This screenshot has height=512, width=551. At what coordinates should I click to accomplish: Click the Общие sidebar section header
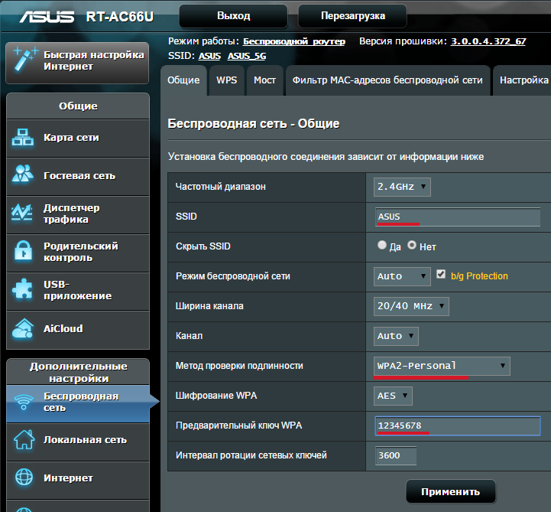click(x=78, y=106)
